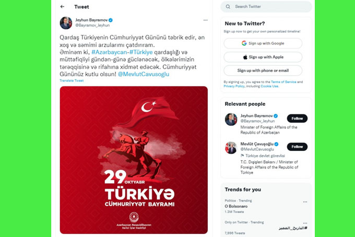
Task: Open the Terms of Service link
Action: click(283, 82)
